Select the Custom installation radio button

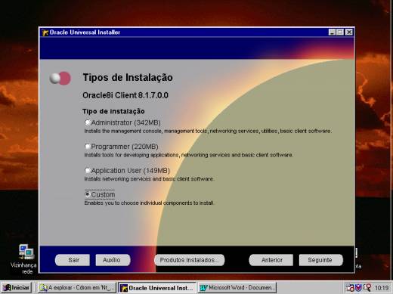coord(88,194)
